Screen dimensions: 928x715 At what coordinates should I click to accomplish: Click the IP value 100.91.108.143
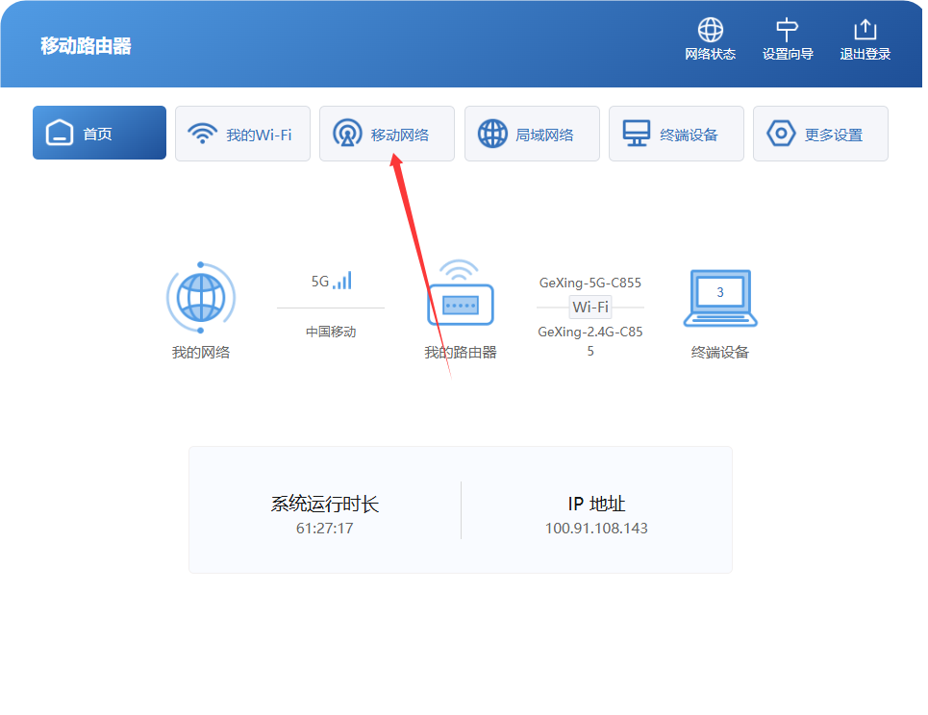click(596, 529)
